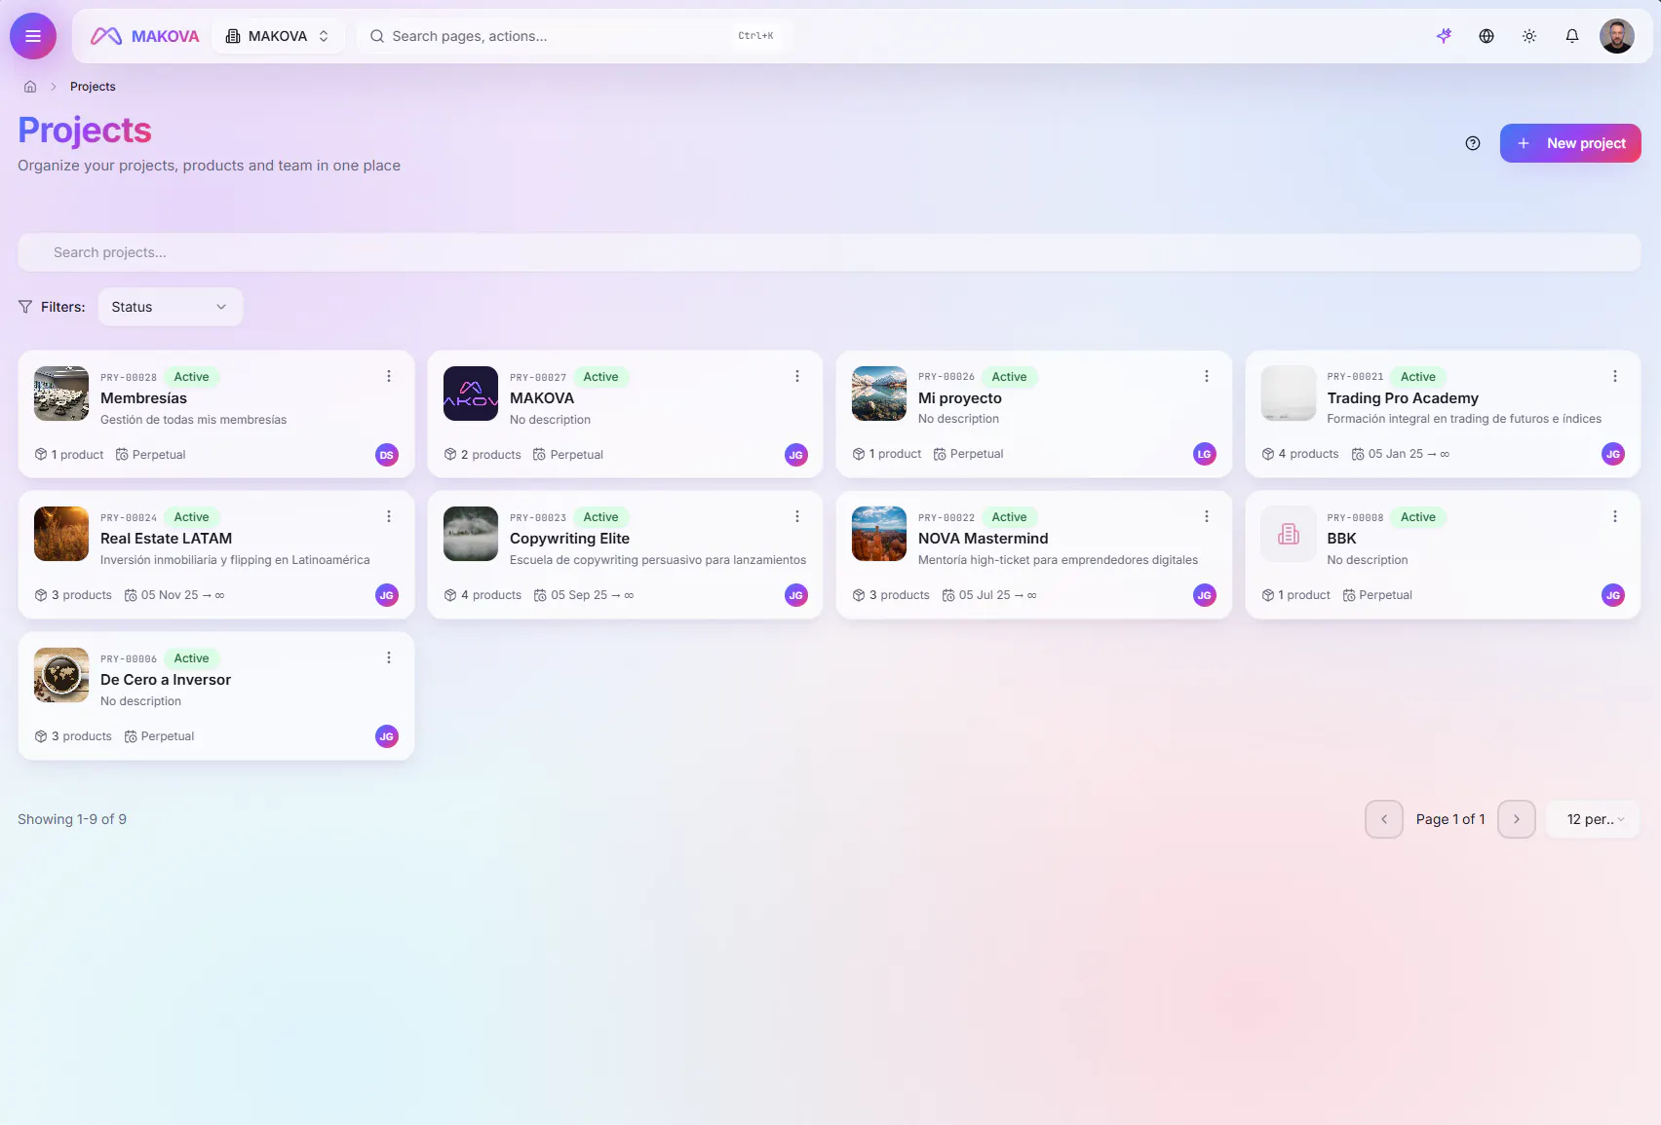Image resolution: width=1661 pixels, height=1125 pixels.
Task: Click Copywriting Elite thumbnail
Action: (x=471, y=534)
